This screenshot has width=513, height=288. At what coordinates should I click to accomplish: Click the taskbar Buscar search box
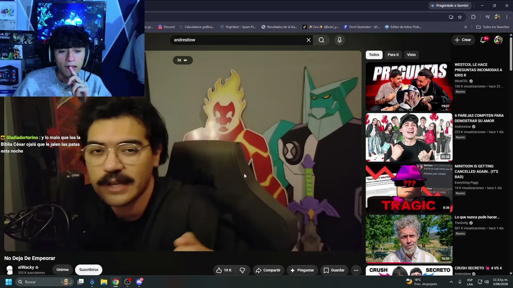[44, 282]
